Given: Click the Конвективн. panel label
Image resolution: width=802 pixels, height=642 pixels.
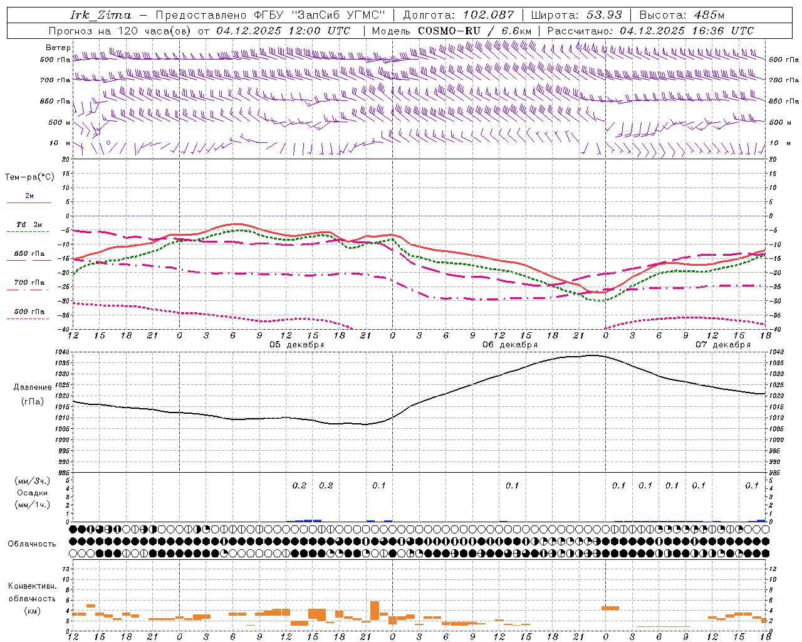Looking at the screenshot, I should coord(32,586).
